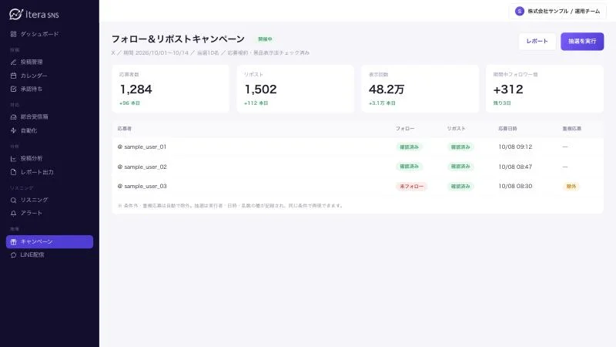Click the lightning icon for 自動化

click(x=13, y=130)
